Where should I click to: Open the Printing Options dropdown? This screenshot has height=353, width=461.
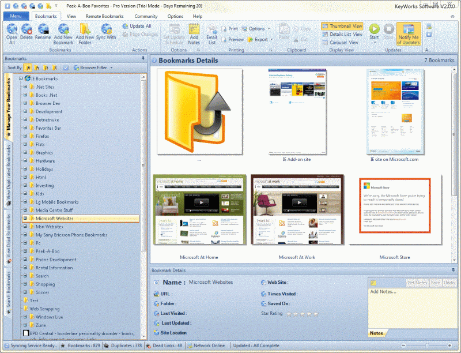256,29
